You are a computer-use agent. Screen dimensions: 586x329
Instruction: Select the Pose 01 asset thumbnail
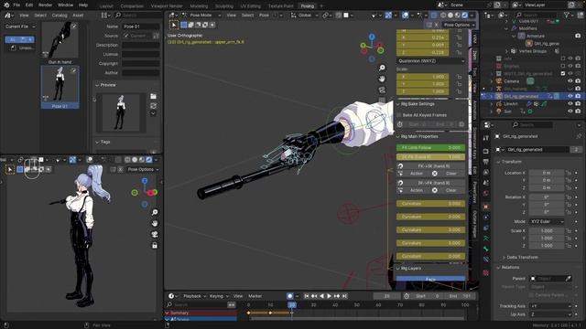(60, 88)
